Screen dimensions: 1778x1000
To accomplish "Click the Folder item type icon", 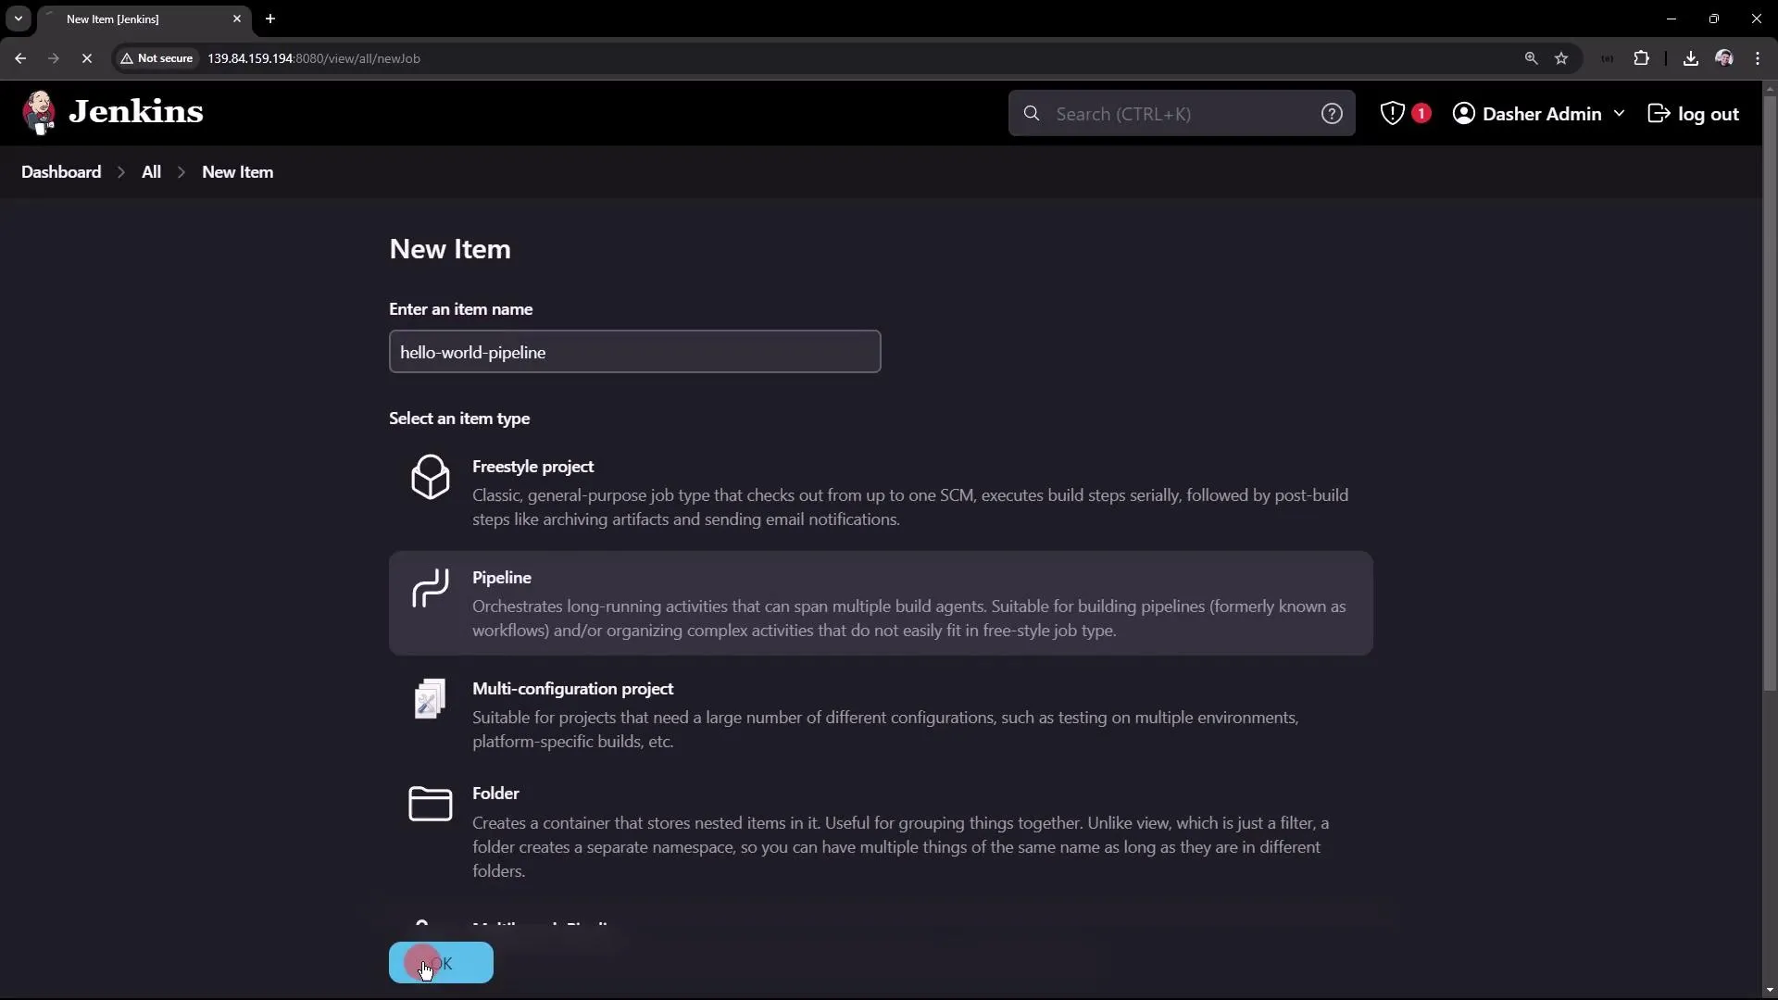I will 429,805.
